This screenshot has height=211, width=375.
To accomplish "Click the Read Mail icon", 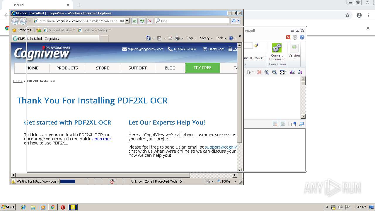I will 170,38.
